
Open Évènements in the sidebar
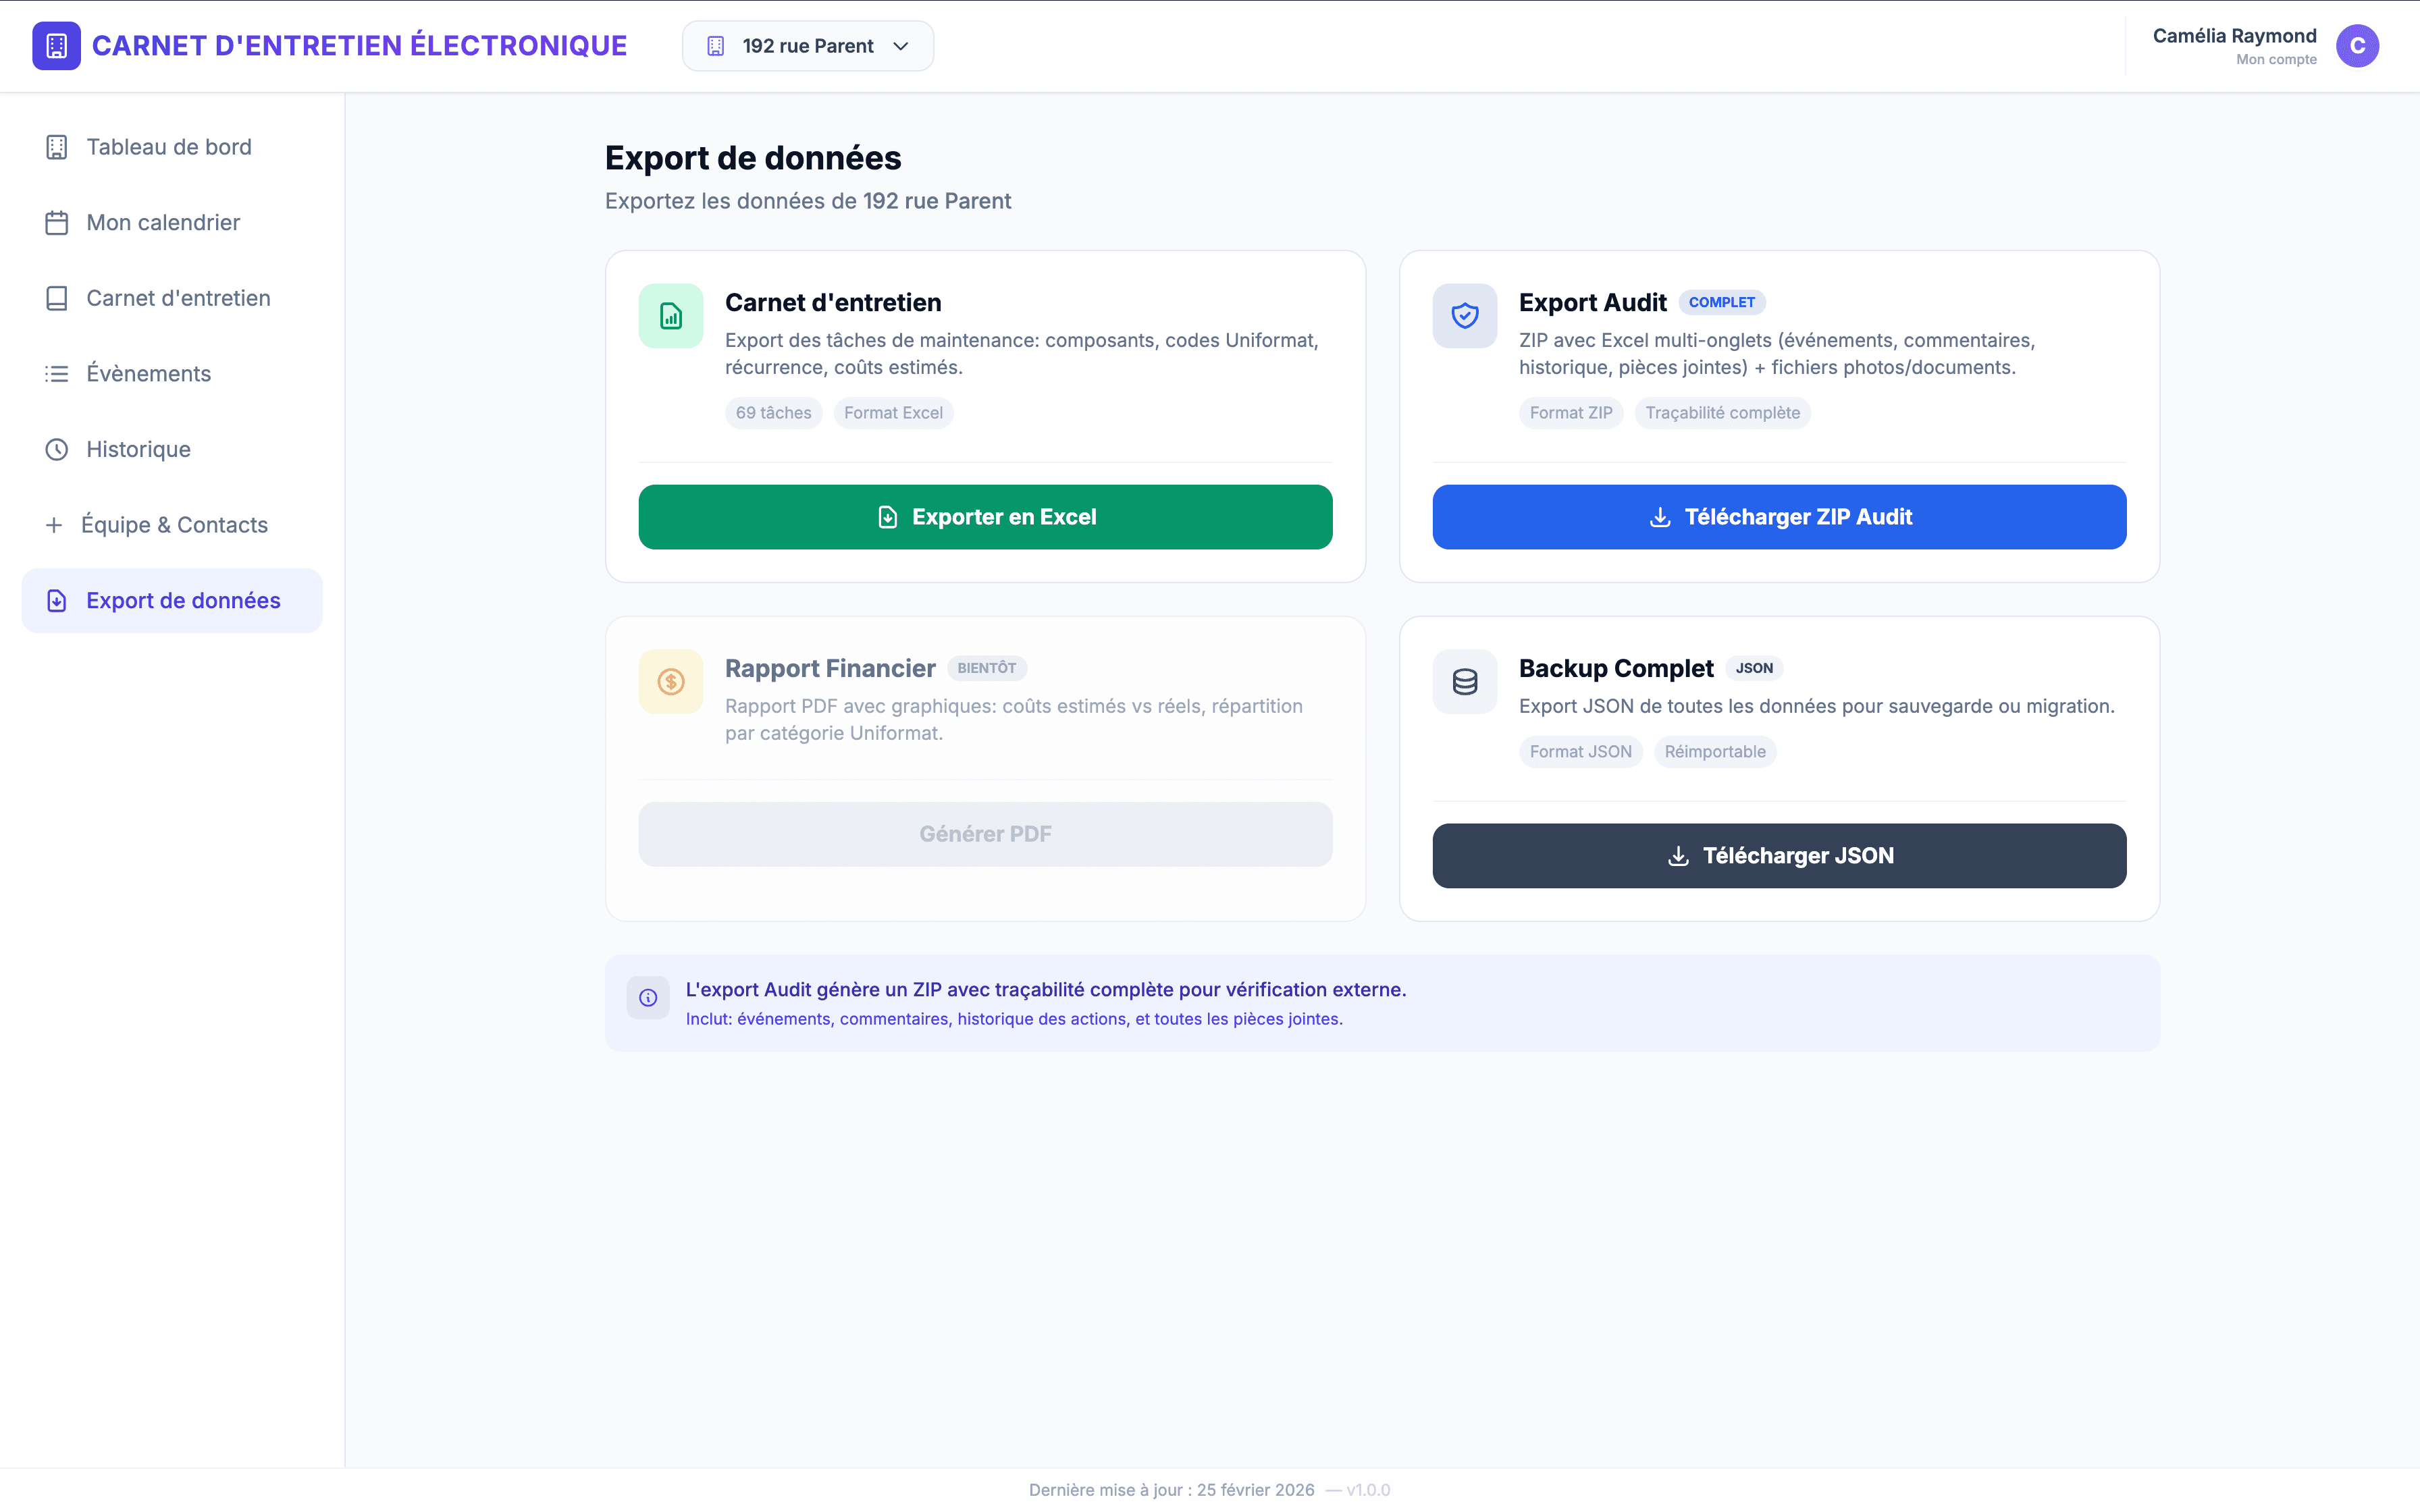(148, 374)
